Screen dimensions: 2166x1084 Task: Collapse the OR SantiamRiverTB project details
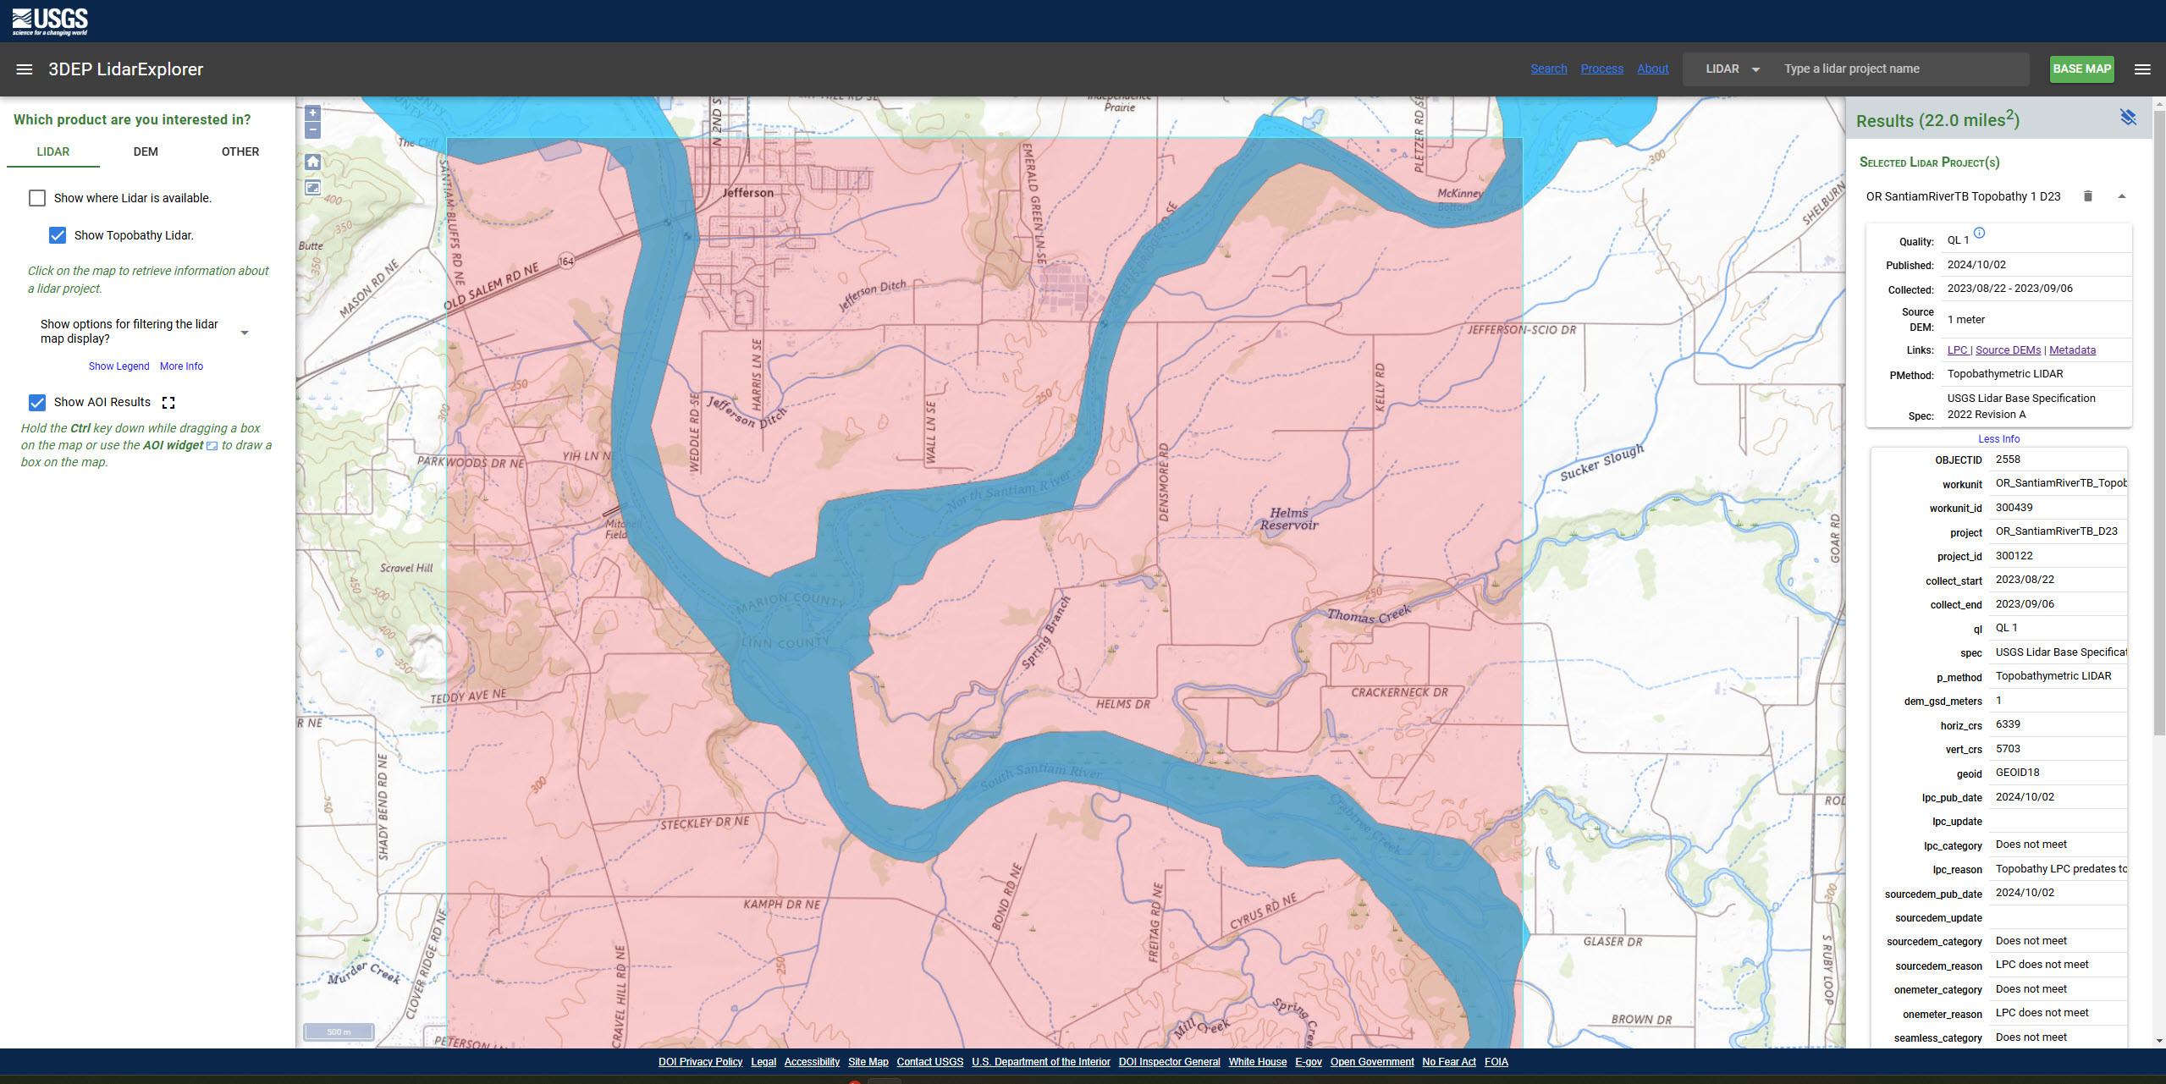(2121, 196)
